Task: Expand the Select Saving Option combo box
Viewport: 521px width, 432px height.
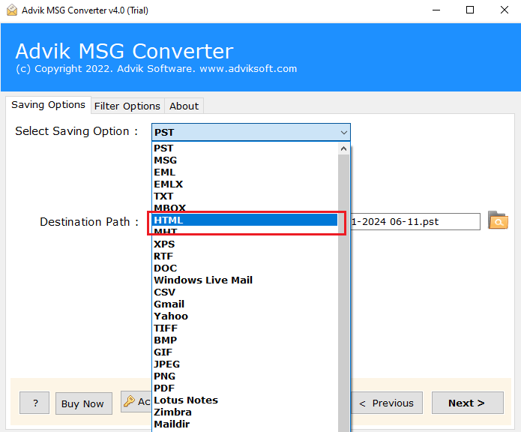Action: (x=250, y=133)
